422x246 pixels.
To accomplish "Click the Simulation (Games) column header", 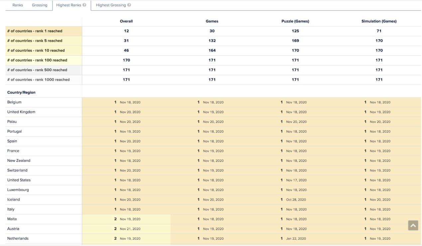I will tap(379, 21).
